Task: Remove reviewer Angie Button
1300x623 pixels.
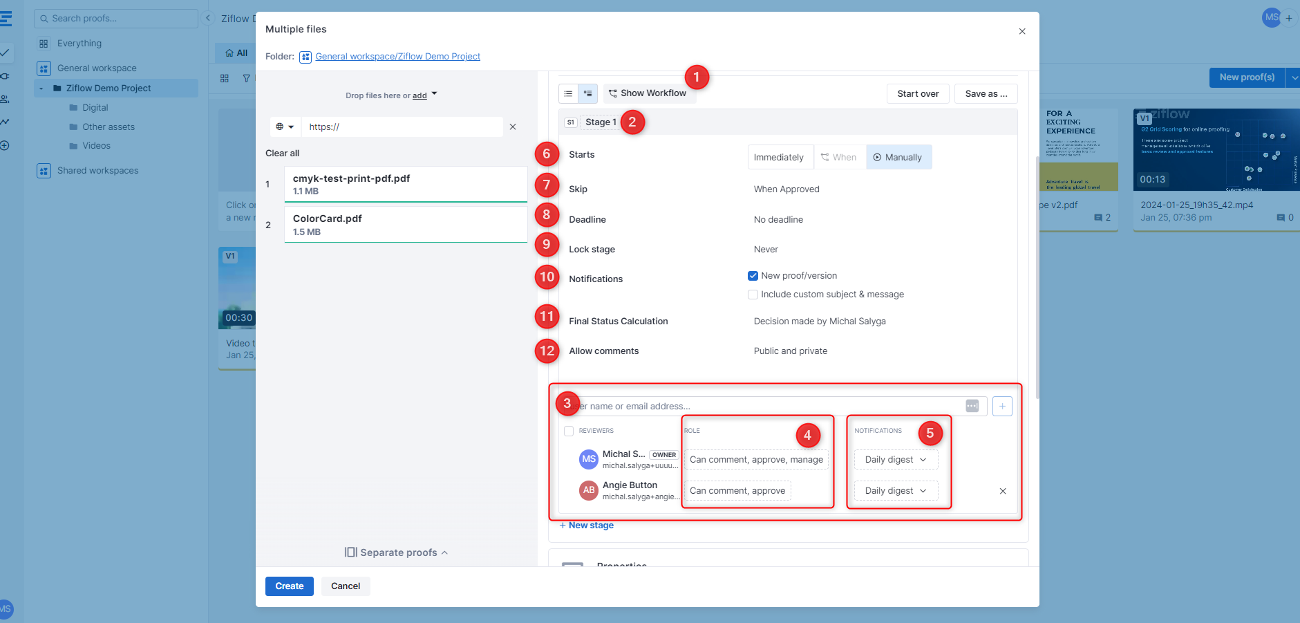Action: coord(1003,492)
